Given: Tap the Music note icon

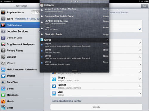Looking at the screenshot, I should pyautogui.click(x=3, y=101).
